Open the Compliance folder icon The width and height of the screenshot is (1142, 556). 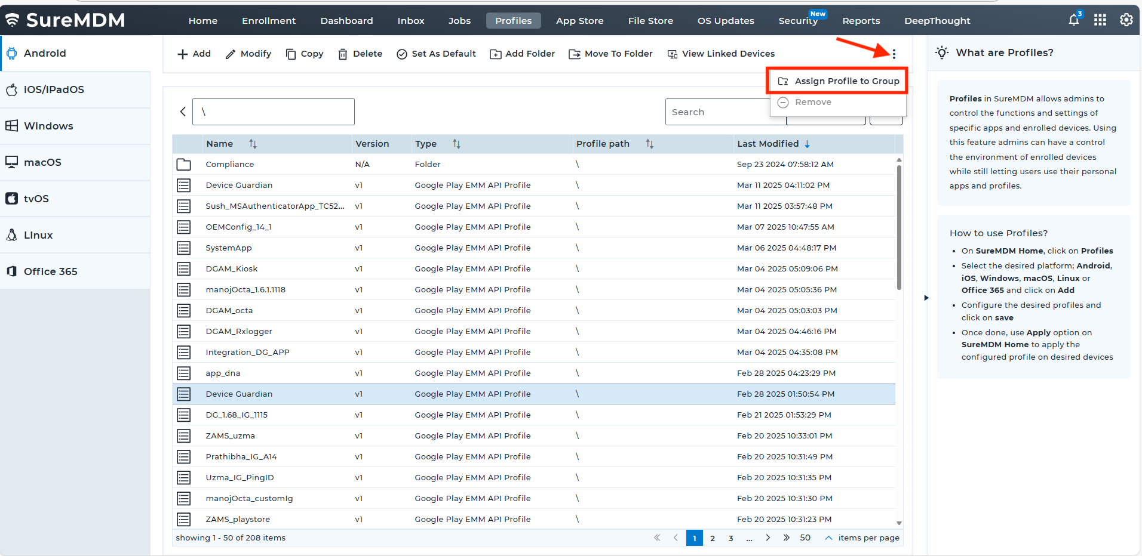coord(183,165)
